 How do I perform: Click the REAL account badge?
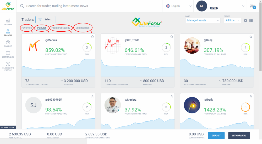coord(214,8)
